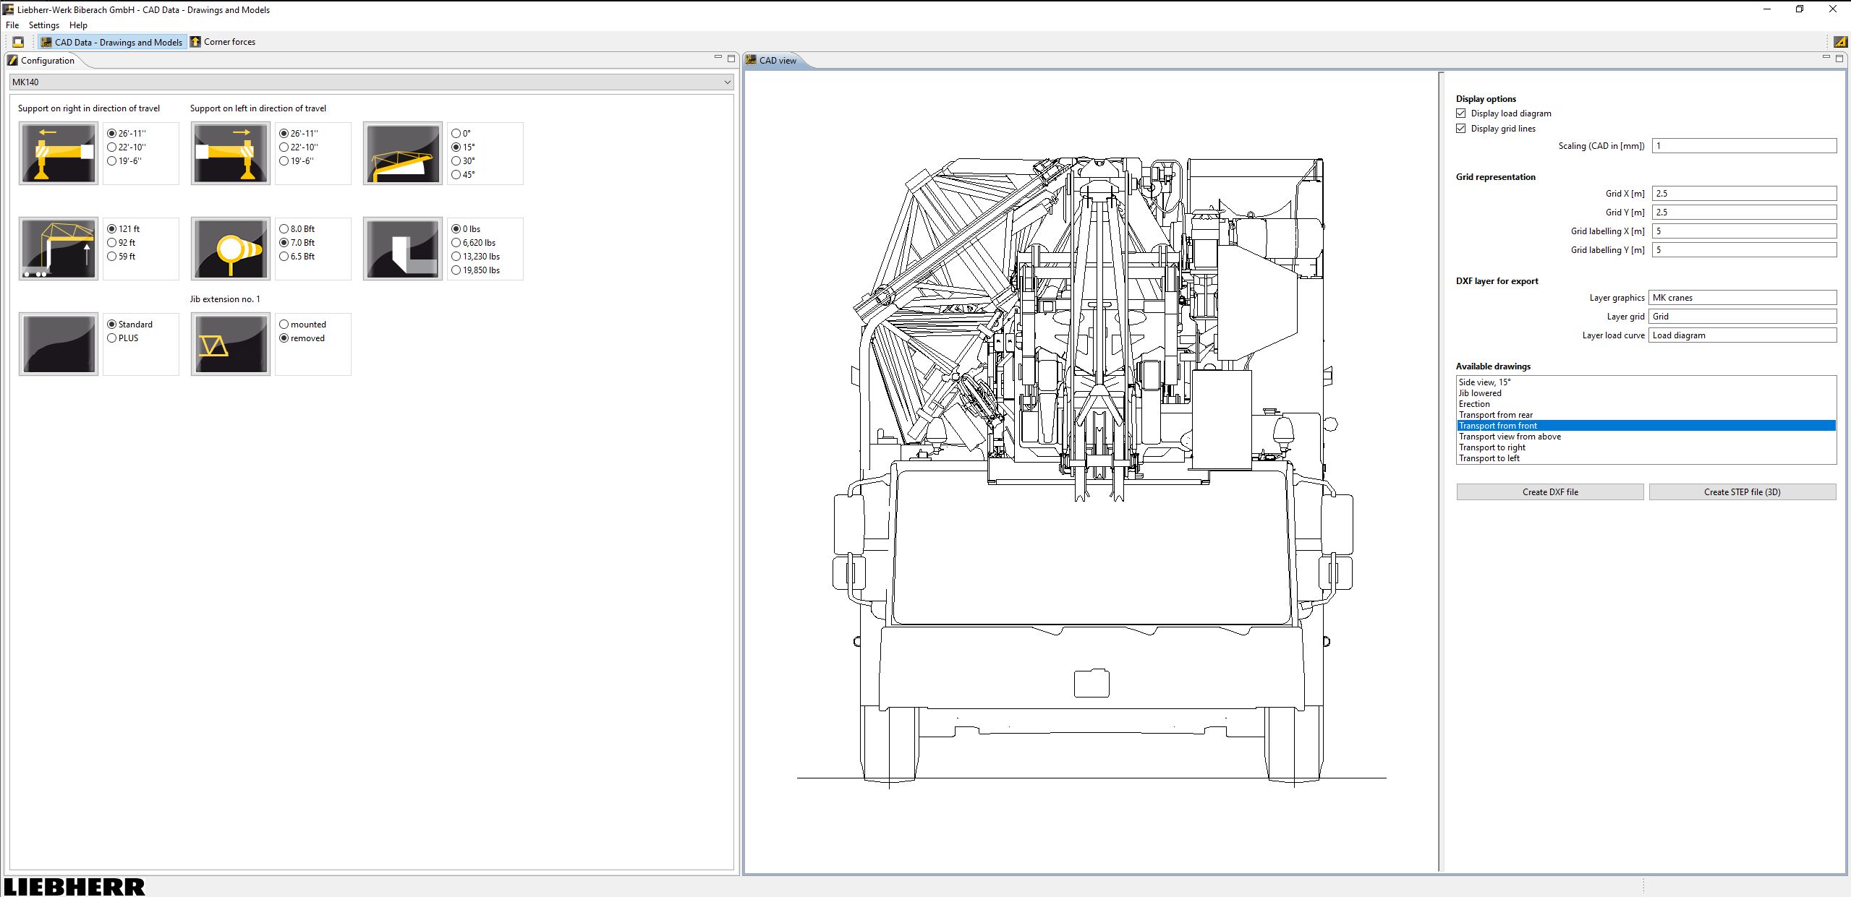Click the wind speed configuration icon
This screenshot has width=1851, height=897.
[229, 248]
